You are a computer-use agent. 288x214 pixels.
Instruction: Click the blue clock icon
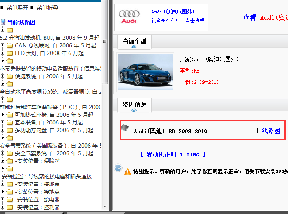(118, 168)
